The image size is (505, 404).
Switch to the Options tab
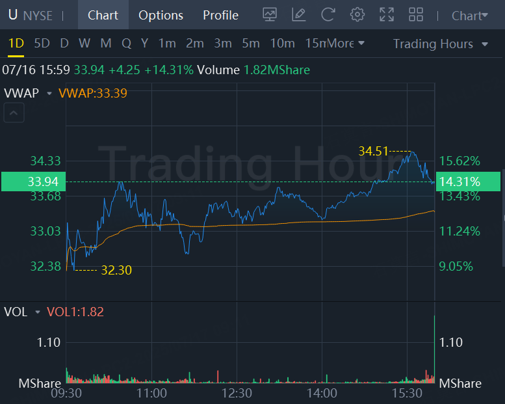161,15
